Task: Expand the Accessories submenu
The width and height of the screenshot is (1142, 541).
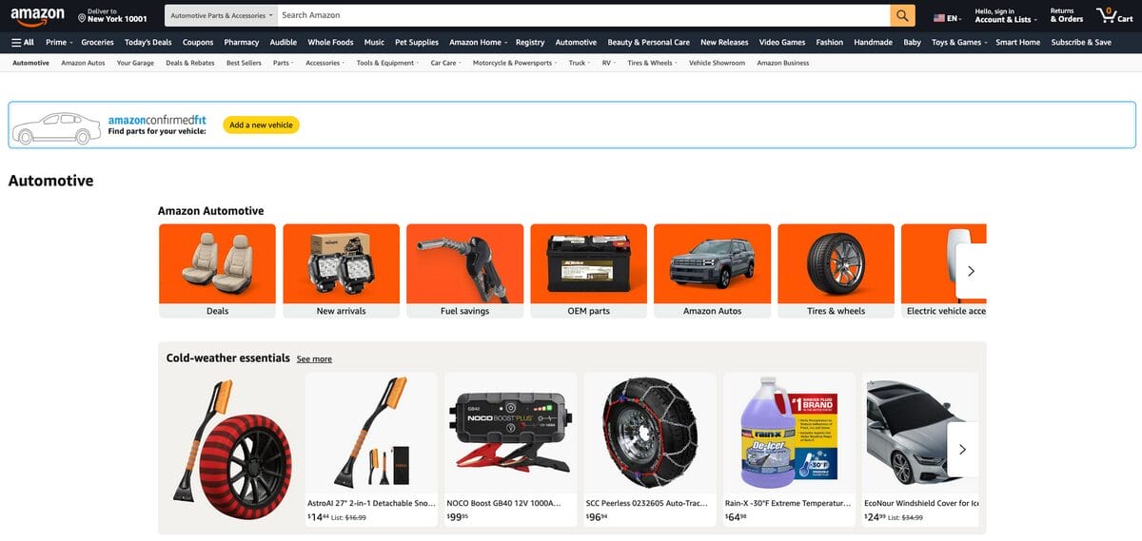Action: [326, 63]
